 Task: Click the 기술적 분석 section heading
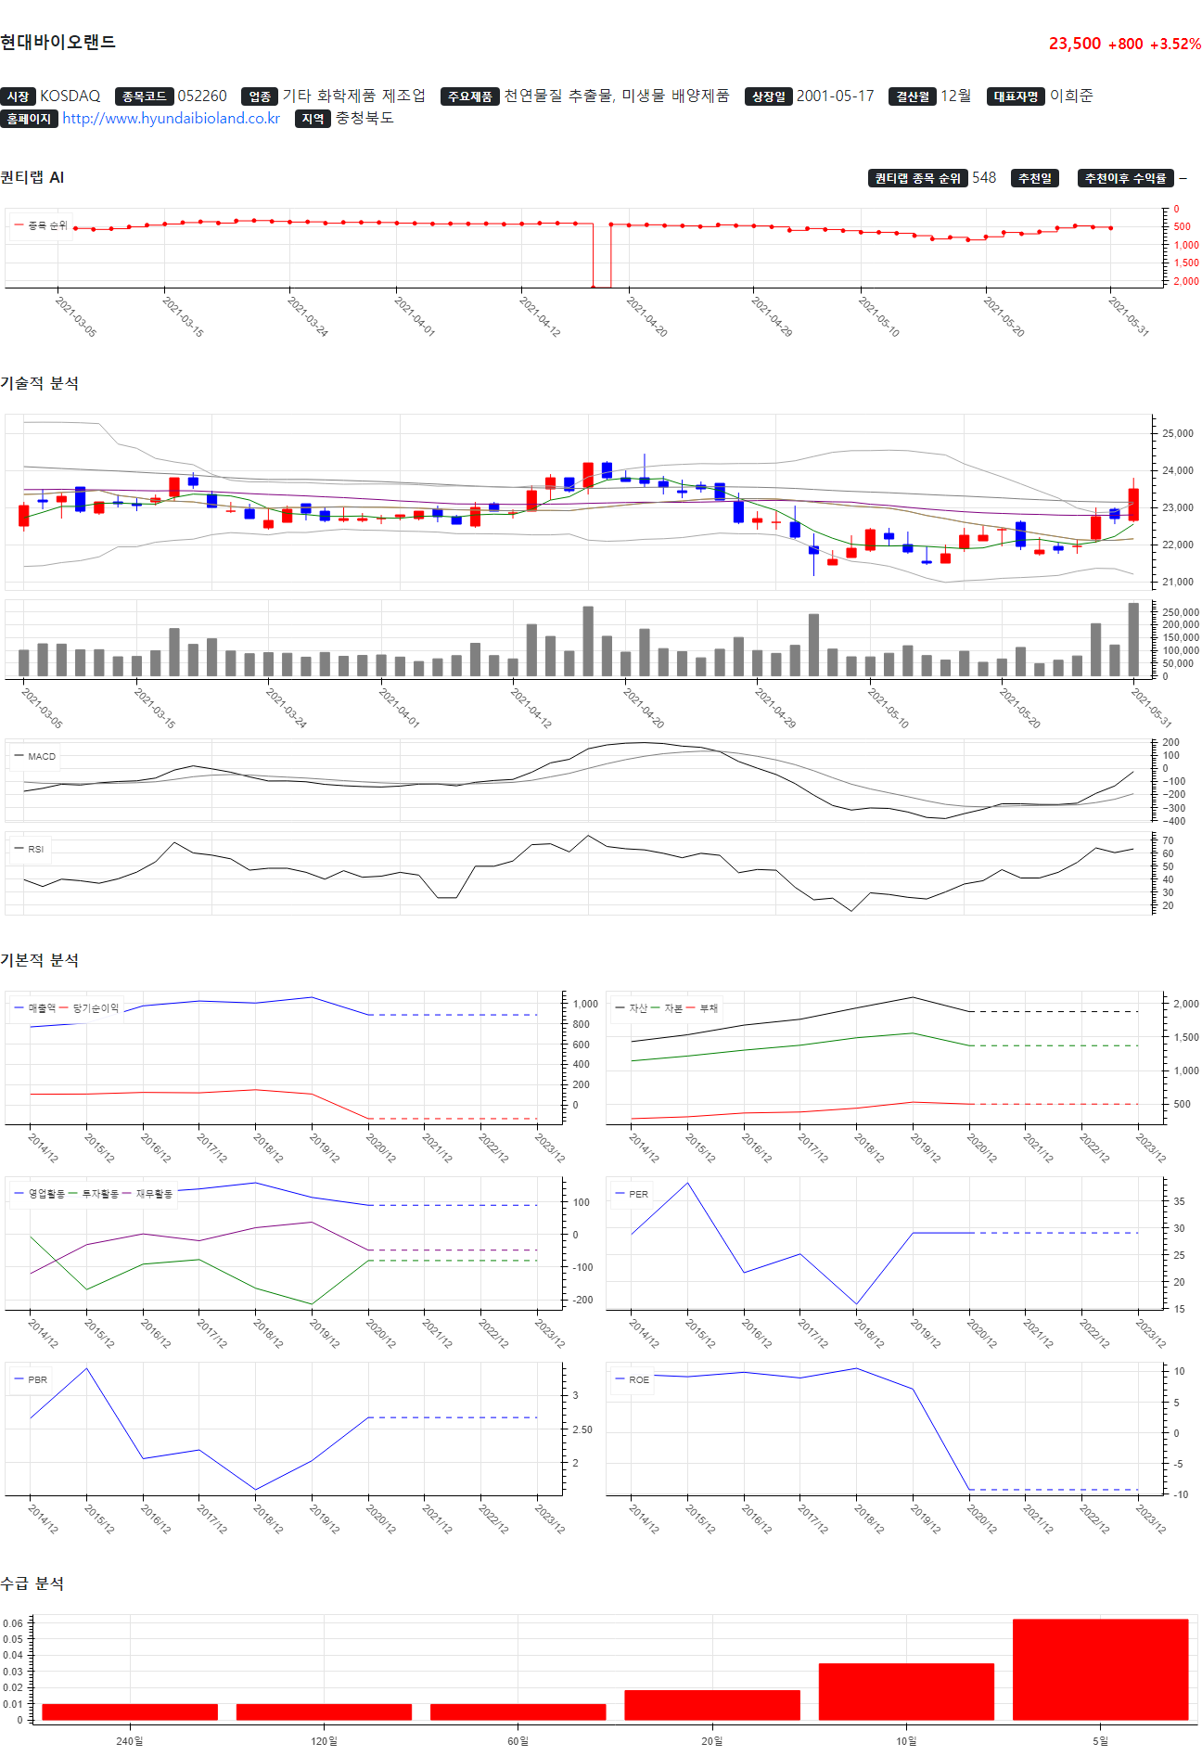coord(39,383)
